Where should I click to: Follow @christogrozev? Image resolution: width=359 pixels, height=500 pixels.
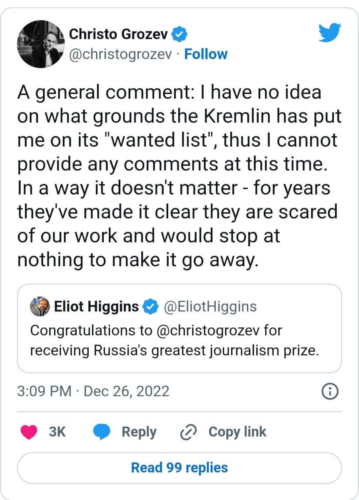click(206, 55)
